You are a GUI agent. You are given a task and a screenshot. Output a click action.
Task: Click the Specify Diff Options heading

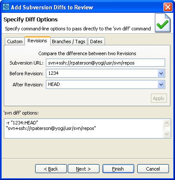pos(30,20)
